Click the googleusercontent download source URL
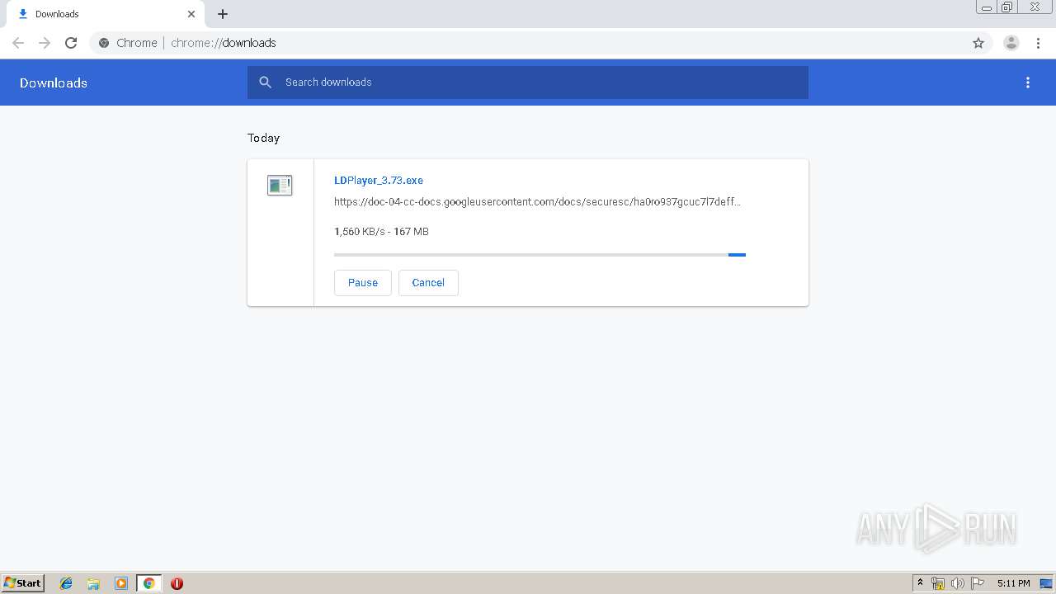1056x594 pixels. tap(537, 201)
